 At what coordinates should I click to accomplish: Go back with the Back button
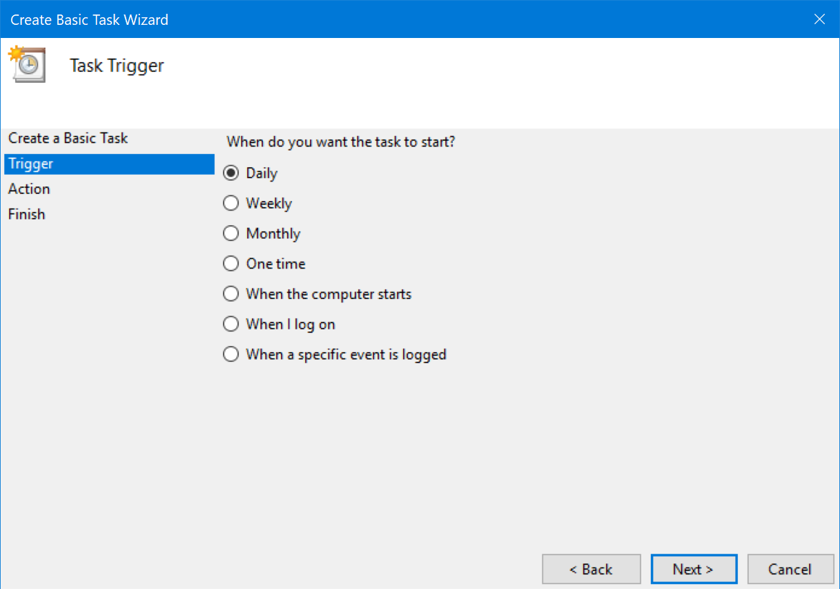point(591,569)
